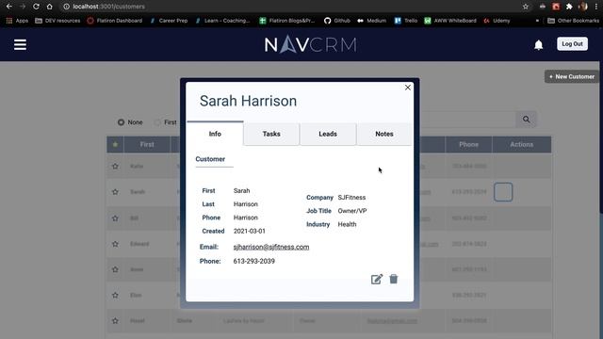Open the browser extensions puzzle icon
This screenshot has height=339, width=603.
[x=569, y=7]
